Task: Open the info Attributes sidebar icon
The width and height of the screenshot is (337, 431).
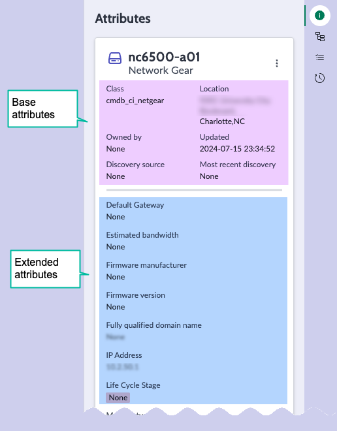Action: tap(319, 16)
